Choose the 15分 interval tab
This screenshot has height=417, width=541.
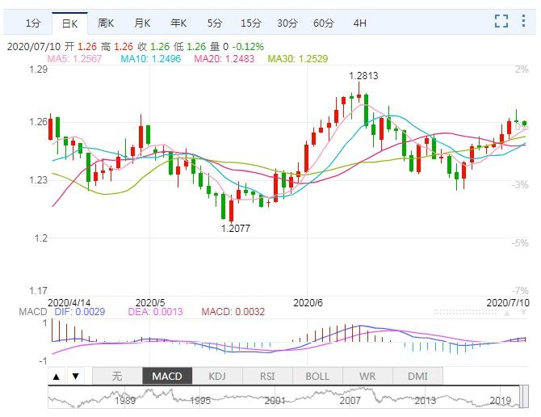tap(251, 23)
